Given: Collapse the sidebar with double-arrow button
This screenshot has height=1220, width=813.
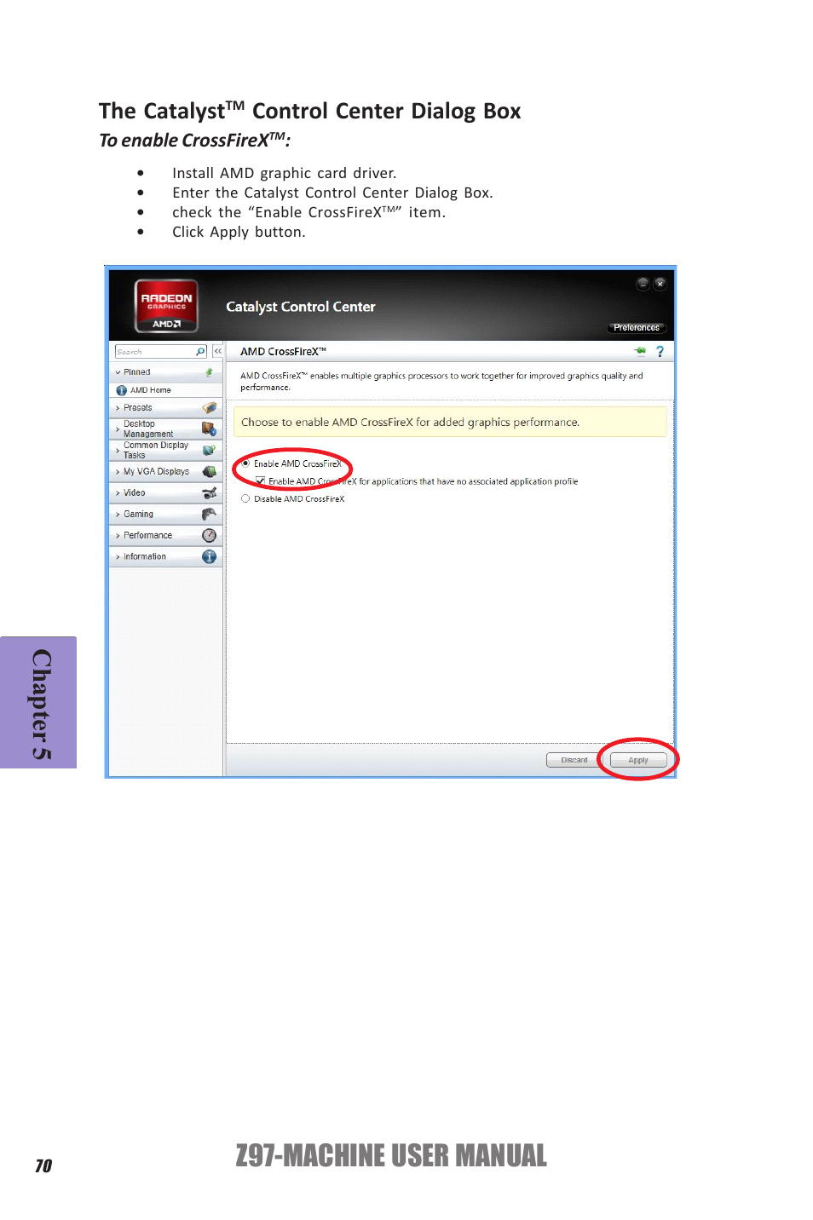Looking at the screenshot, I should pos(218,351).
